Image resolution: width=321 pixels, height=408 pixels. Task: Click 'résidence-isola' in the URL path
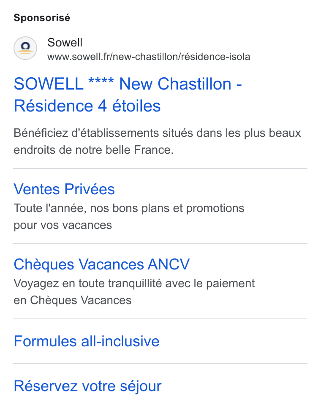tap(216, 57)
